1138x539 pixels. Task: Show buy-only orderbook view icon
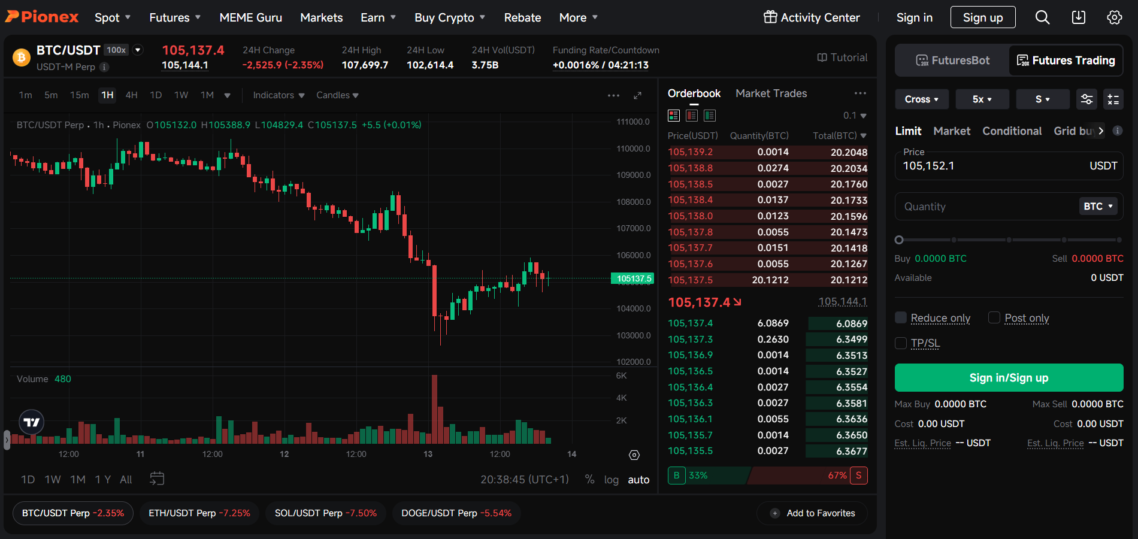point(710,116)
